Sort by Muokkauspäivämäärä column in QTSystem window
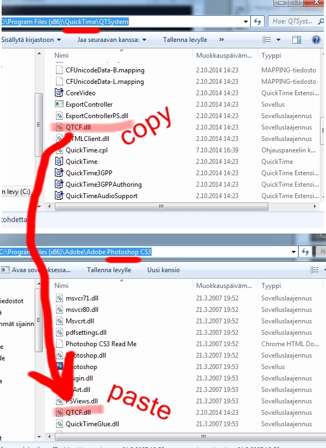This screenshot has height=448, width=326. click(x=225, y=56)
